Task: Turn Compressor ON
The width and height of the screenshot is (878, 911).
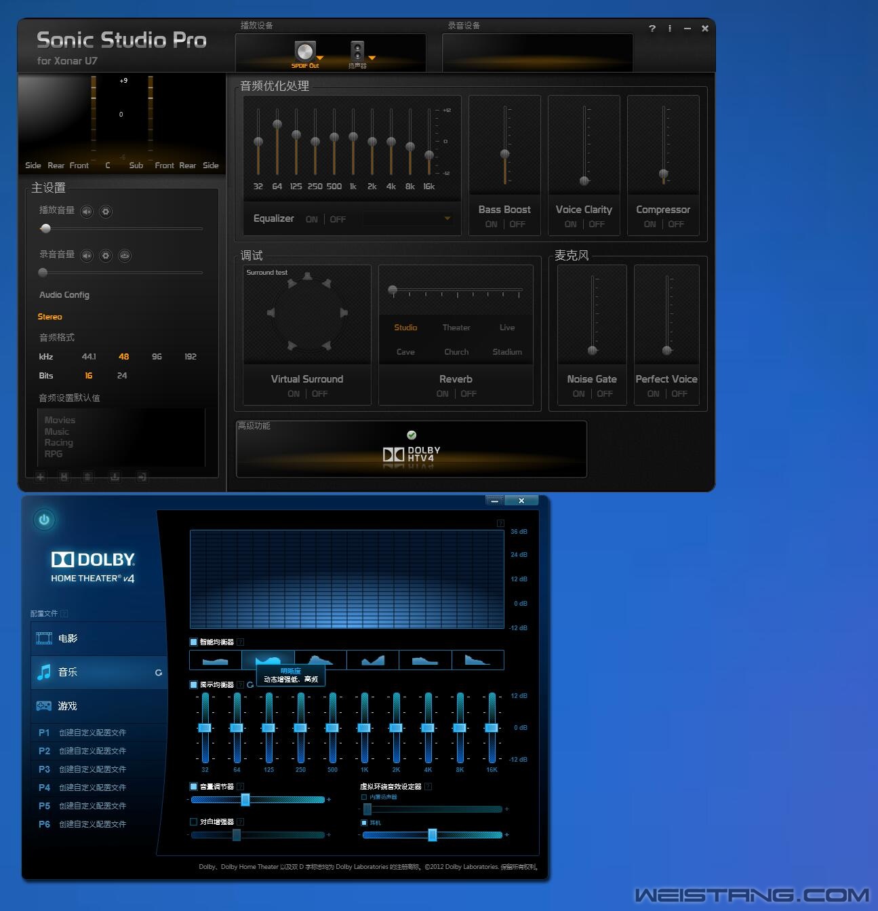Action: coord(650,225)
